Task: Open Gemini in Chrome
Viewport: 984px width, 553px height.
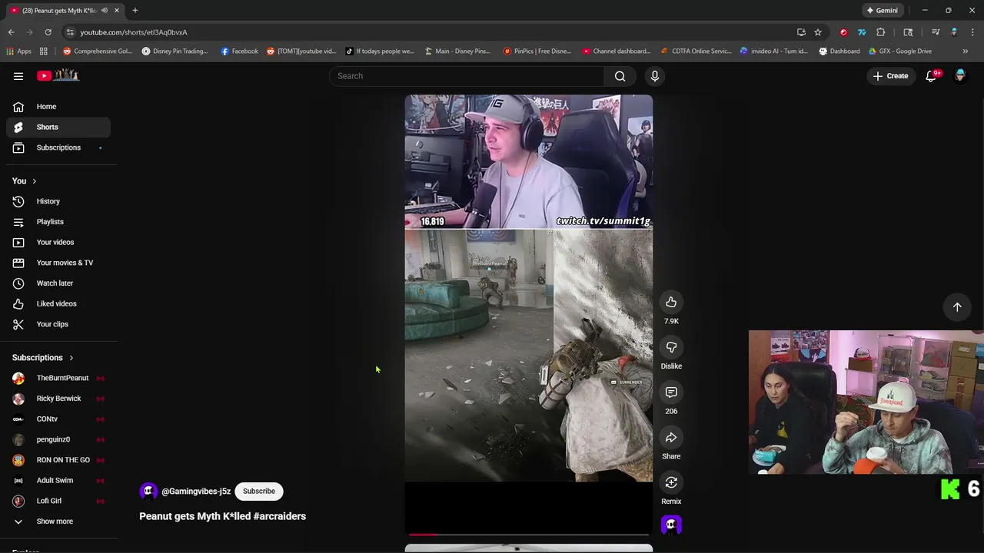Action: (x=883, y=10)
